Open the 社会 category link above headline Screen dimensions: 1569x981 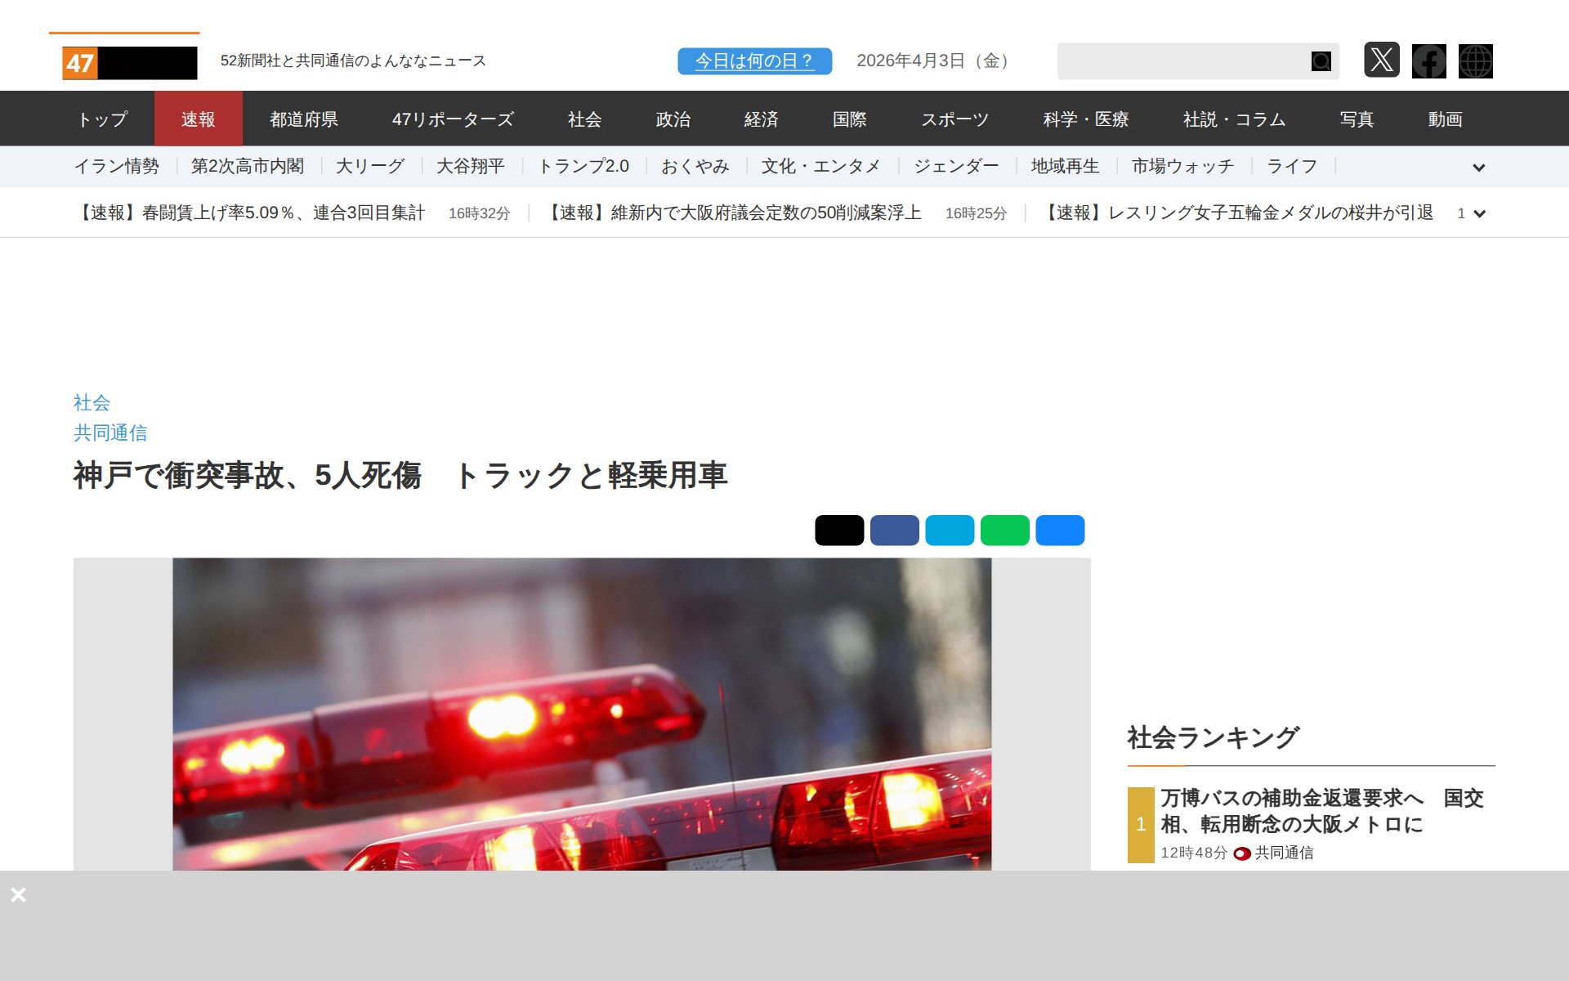coord(92,402)
